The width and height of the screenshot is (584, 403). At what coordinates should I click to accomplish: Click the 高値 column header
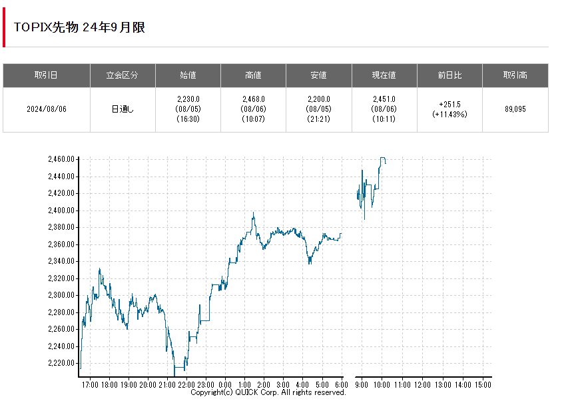point(253,75)
